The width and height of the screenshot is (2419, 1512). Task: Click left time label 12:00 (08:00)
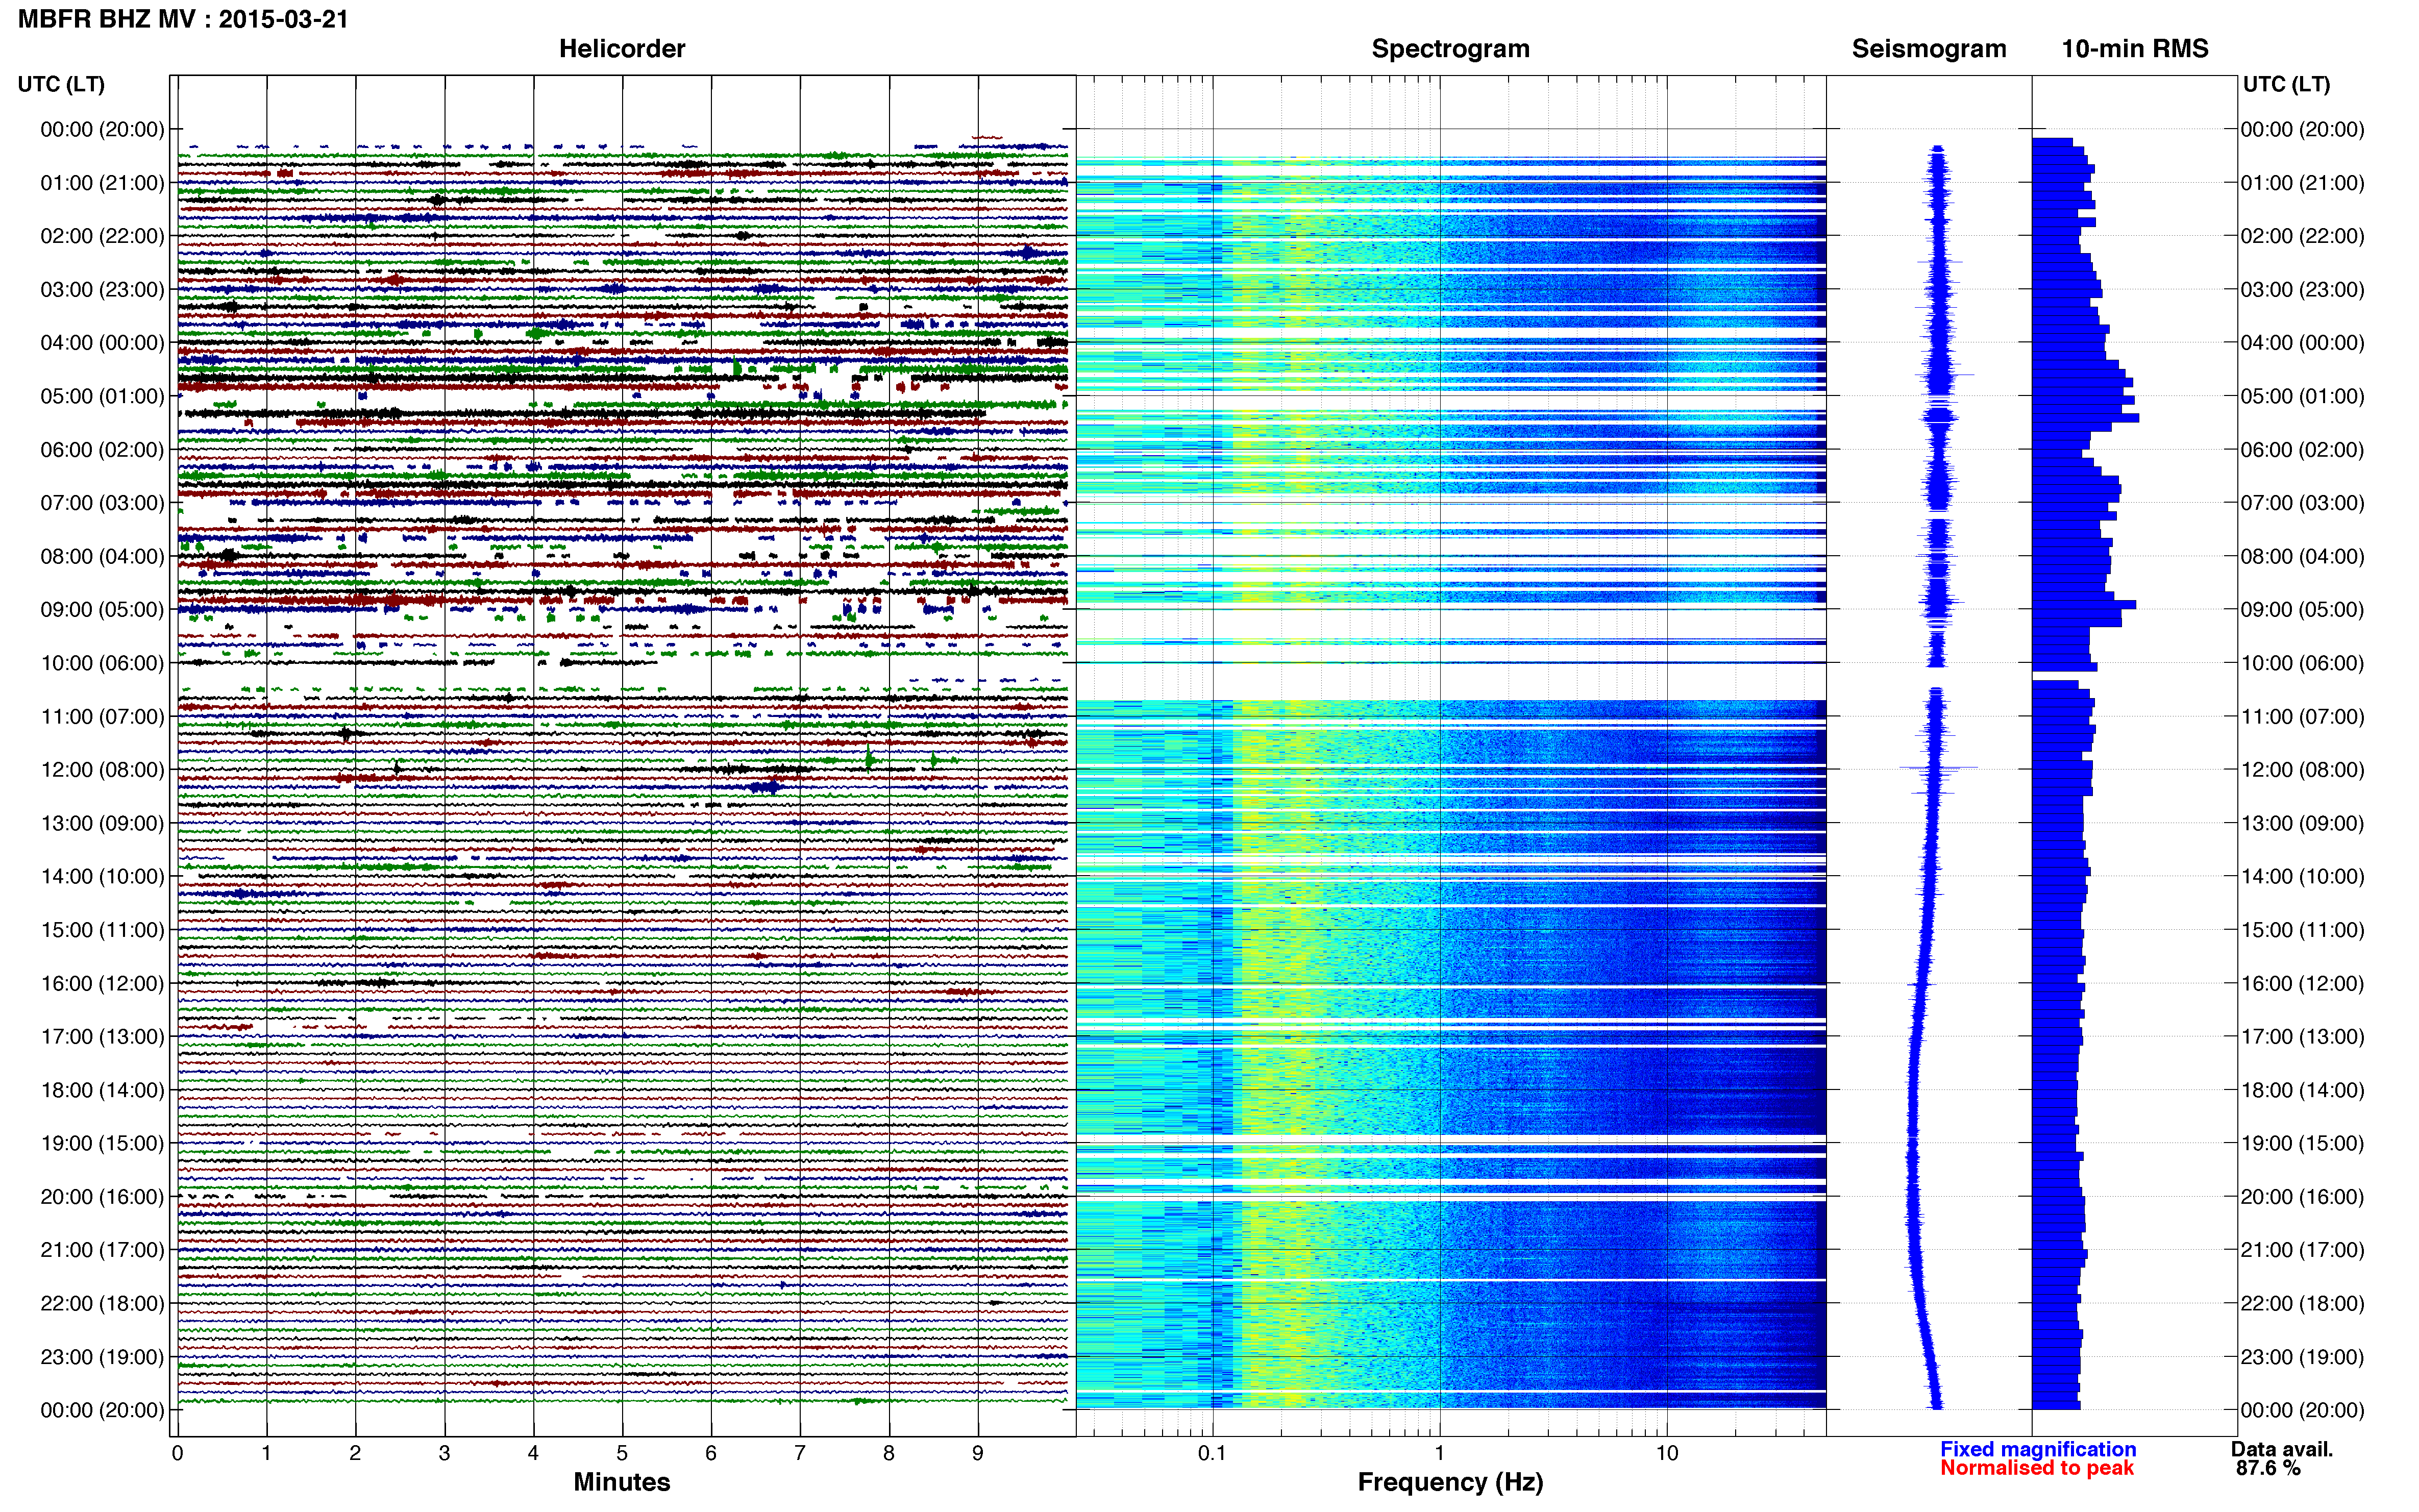102,770
